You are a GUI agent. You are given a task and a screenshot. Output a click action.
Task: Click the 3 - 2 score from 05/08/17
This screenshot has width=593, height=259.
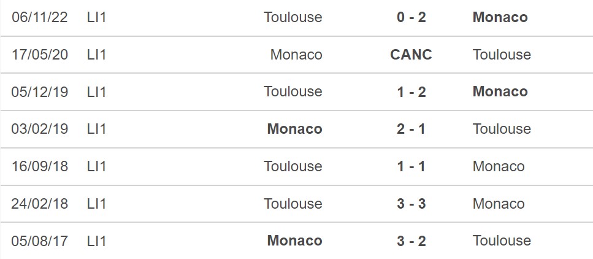point(411,241)
